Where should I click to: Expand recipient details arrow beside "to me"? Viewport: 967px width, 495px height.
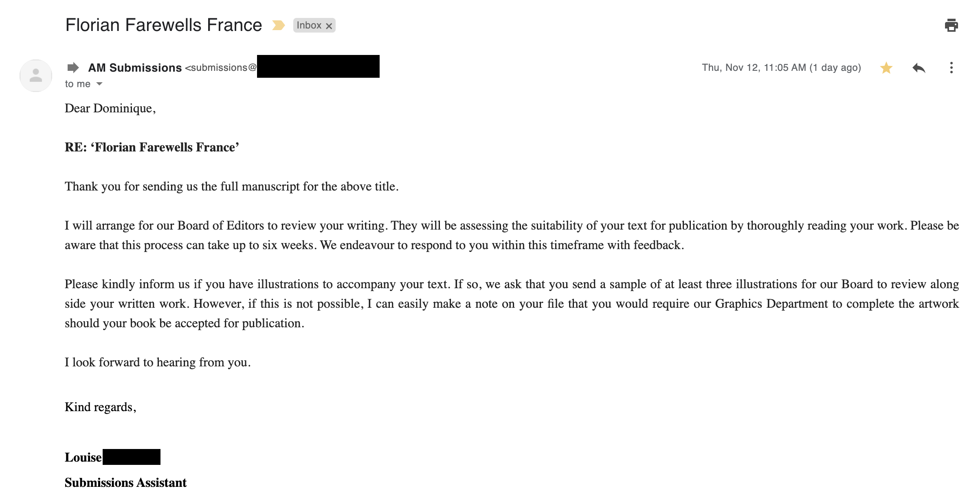[x=99, y=84]
